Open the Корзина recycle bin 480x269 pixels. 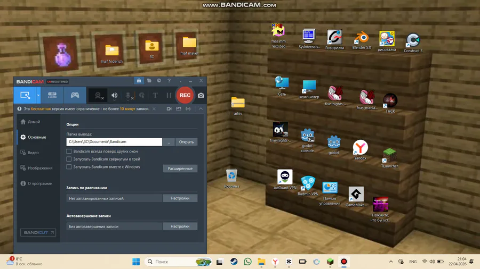pyautogui.click(x=232, y=179)
